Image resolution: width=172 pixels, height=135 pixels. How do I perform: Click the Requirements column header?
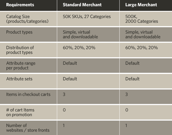tap(20, 5)
